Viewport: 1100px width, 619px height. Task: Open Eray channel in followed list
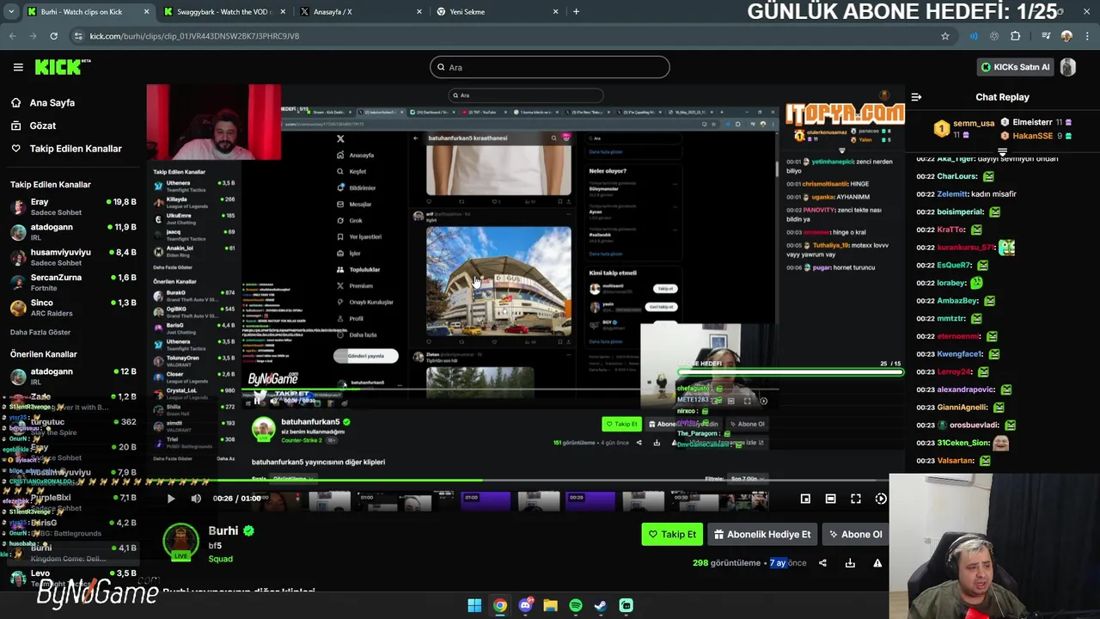tap(73, 206)
